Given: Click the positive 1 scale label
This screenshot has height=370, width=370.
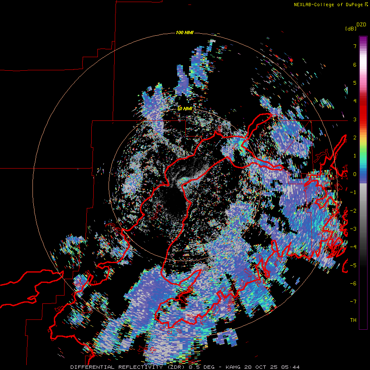Looking at the screenshot, I should pos(355,156).
